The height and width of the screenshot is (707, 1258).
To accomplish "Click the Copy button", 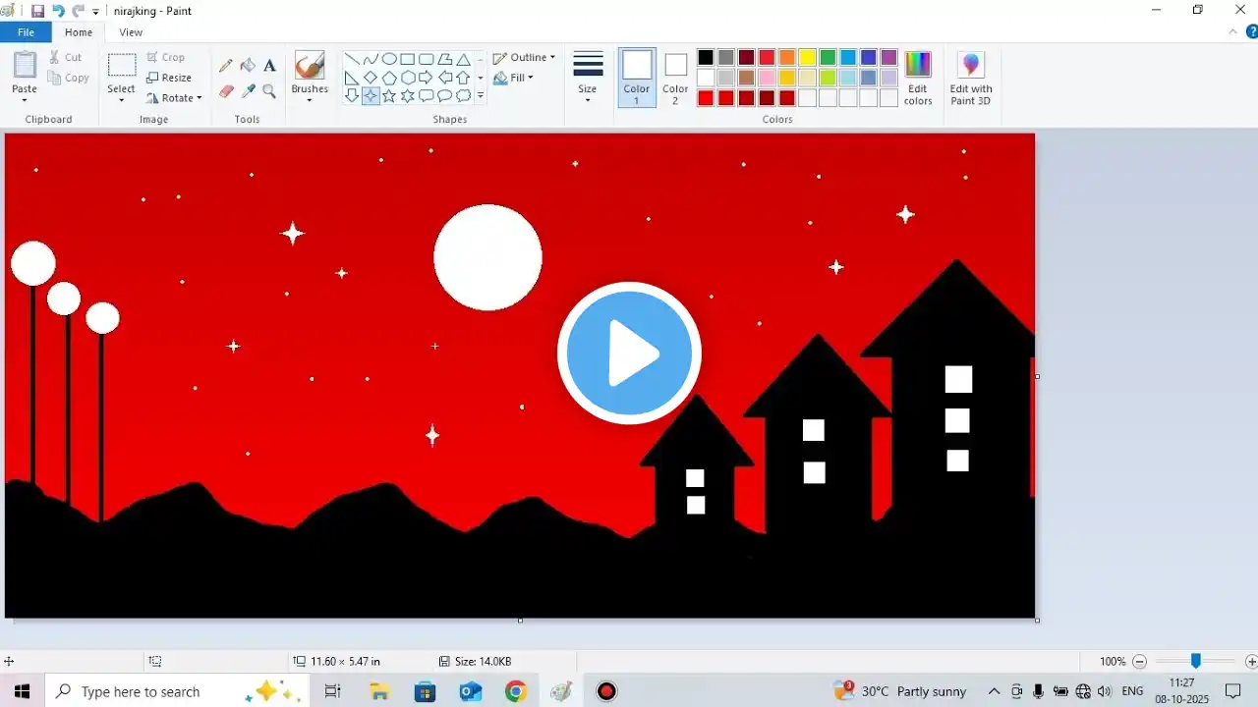I will (x=69, y=78).
